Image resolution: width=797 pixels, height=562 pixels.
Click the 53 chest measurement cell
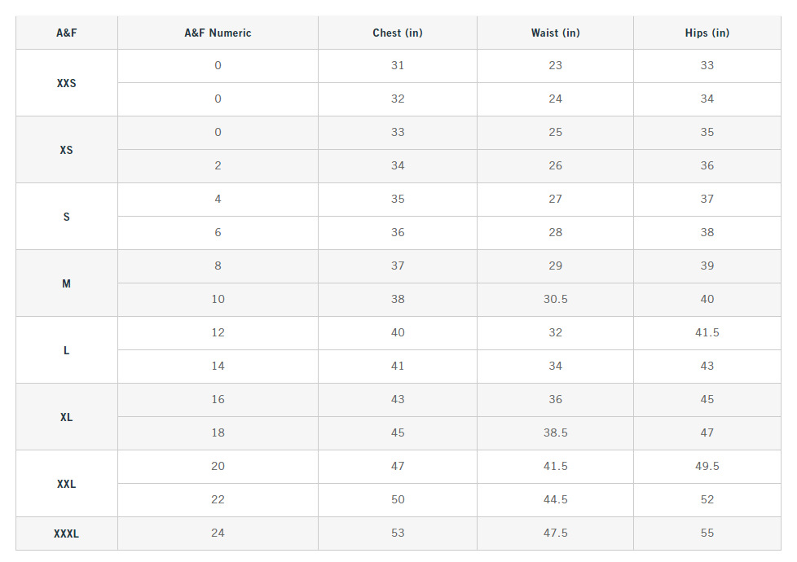(398, 533)
